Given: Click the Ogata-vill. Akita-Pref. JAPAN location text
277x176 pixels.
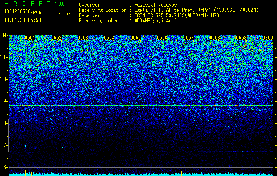Looking at the screenshot, I should [x=196, y=10].
